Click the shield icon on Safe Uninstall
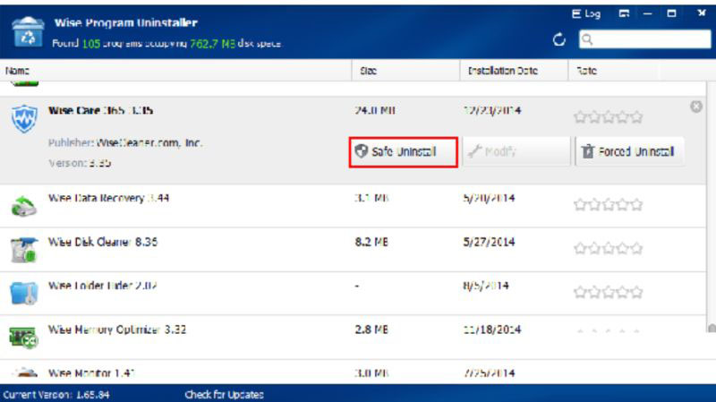Screen dimensions: 716x402 pyautogui.click(x=362, y=151)
